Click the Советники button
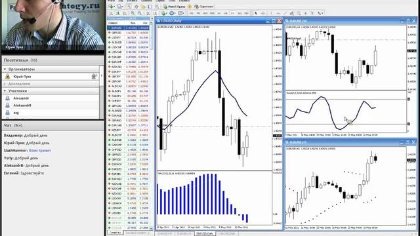Screen dimensions: 420x236 tap(204, 7)
